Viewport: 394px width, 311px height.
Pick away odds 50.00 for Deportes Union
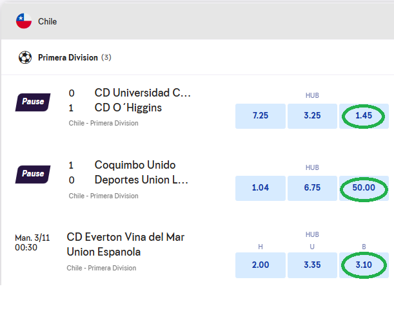click(x=364, y=188)
